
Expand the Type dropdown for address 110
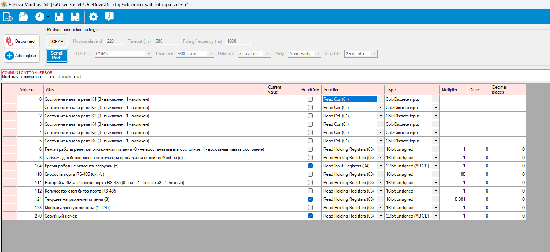pyautogui.click(x=436, y=174)
